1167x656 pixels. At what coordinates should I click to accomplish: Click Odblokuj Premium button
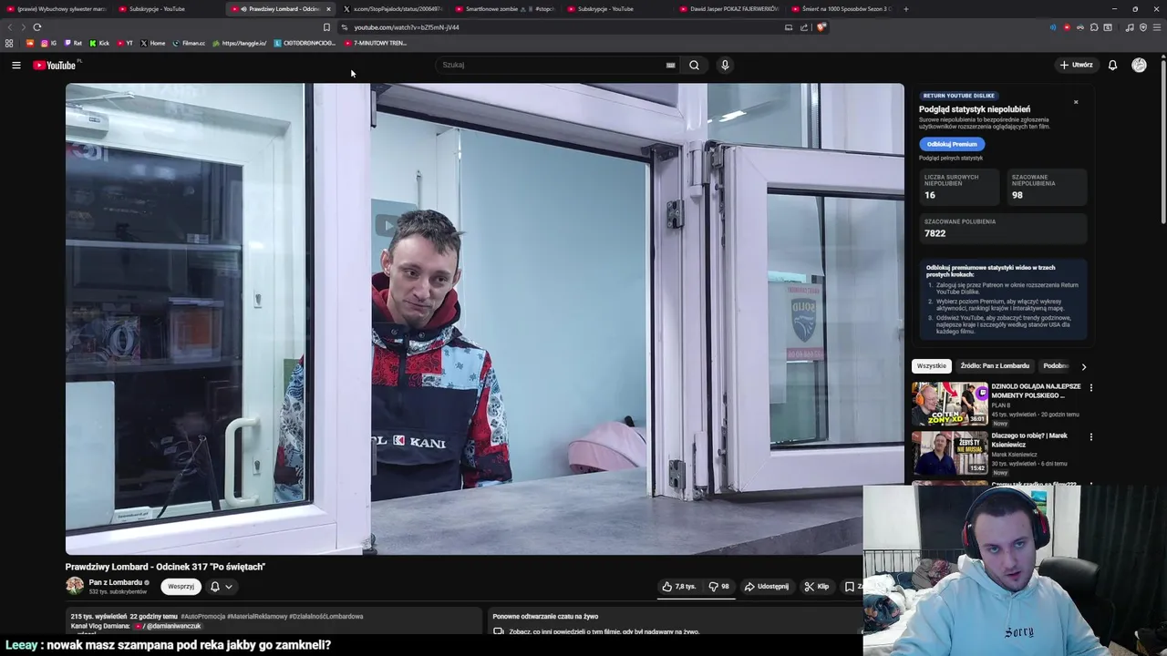click(x=952, y=144)
